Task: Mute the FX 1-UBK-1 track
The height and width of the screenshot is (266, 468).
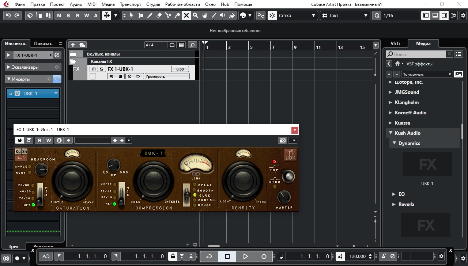Action: point(94,69)
